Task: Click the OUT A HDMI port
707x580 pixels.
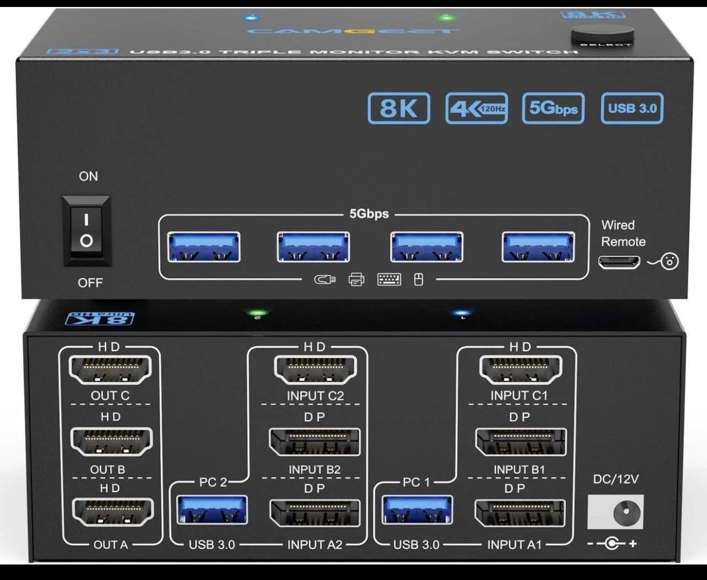Action: point(112,513)
